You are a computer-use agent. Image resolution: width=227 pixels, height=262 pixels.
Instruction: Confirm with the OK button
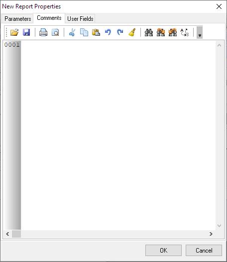pyautogui.click(x=163, y=250)
